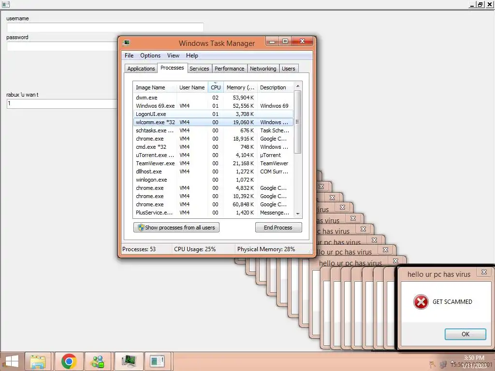
Task: Close the Windows Task Manager window
Action: pos(302,42)
